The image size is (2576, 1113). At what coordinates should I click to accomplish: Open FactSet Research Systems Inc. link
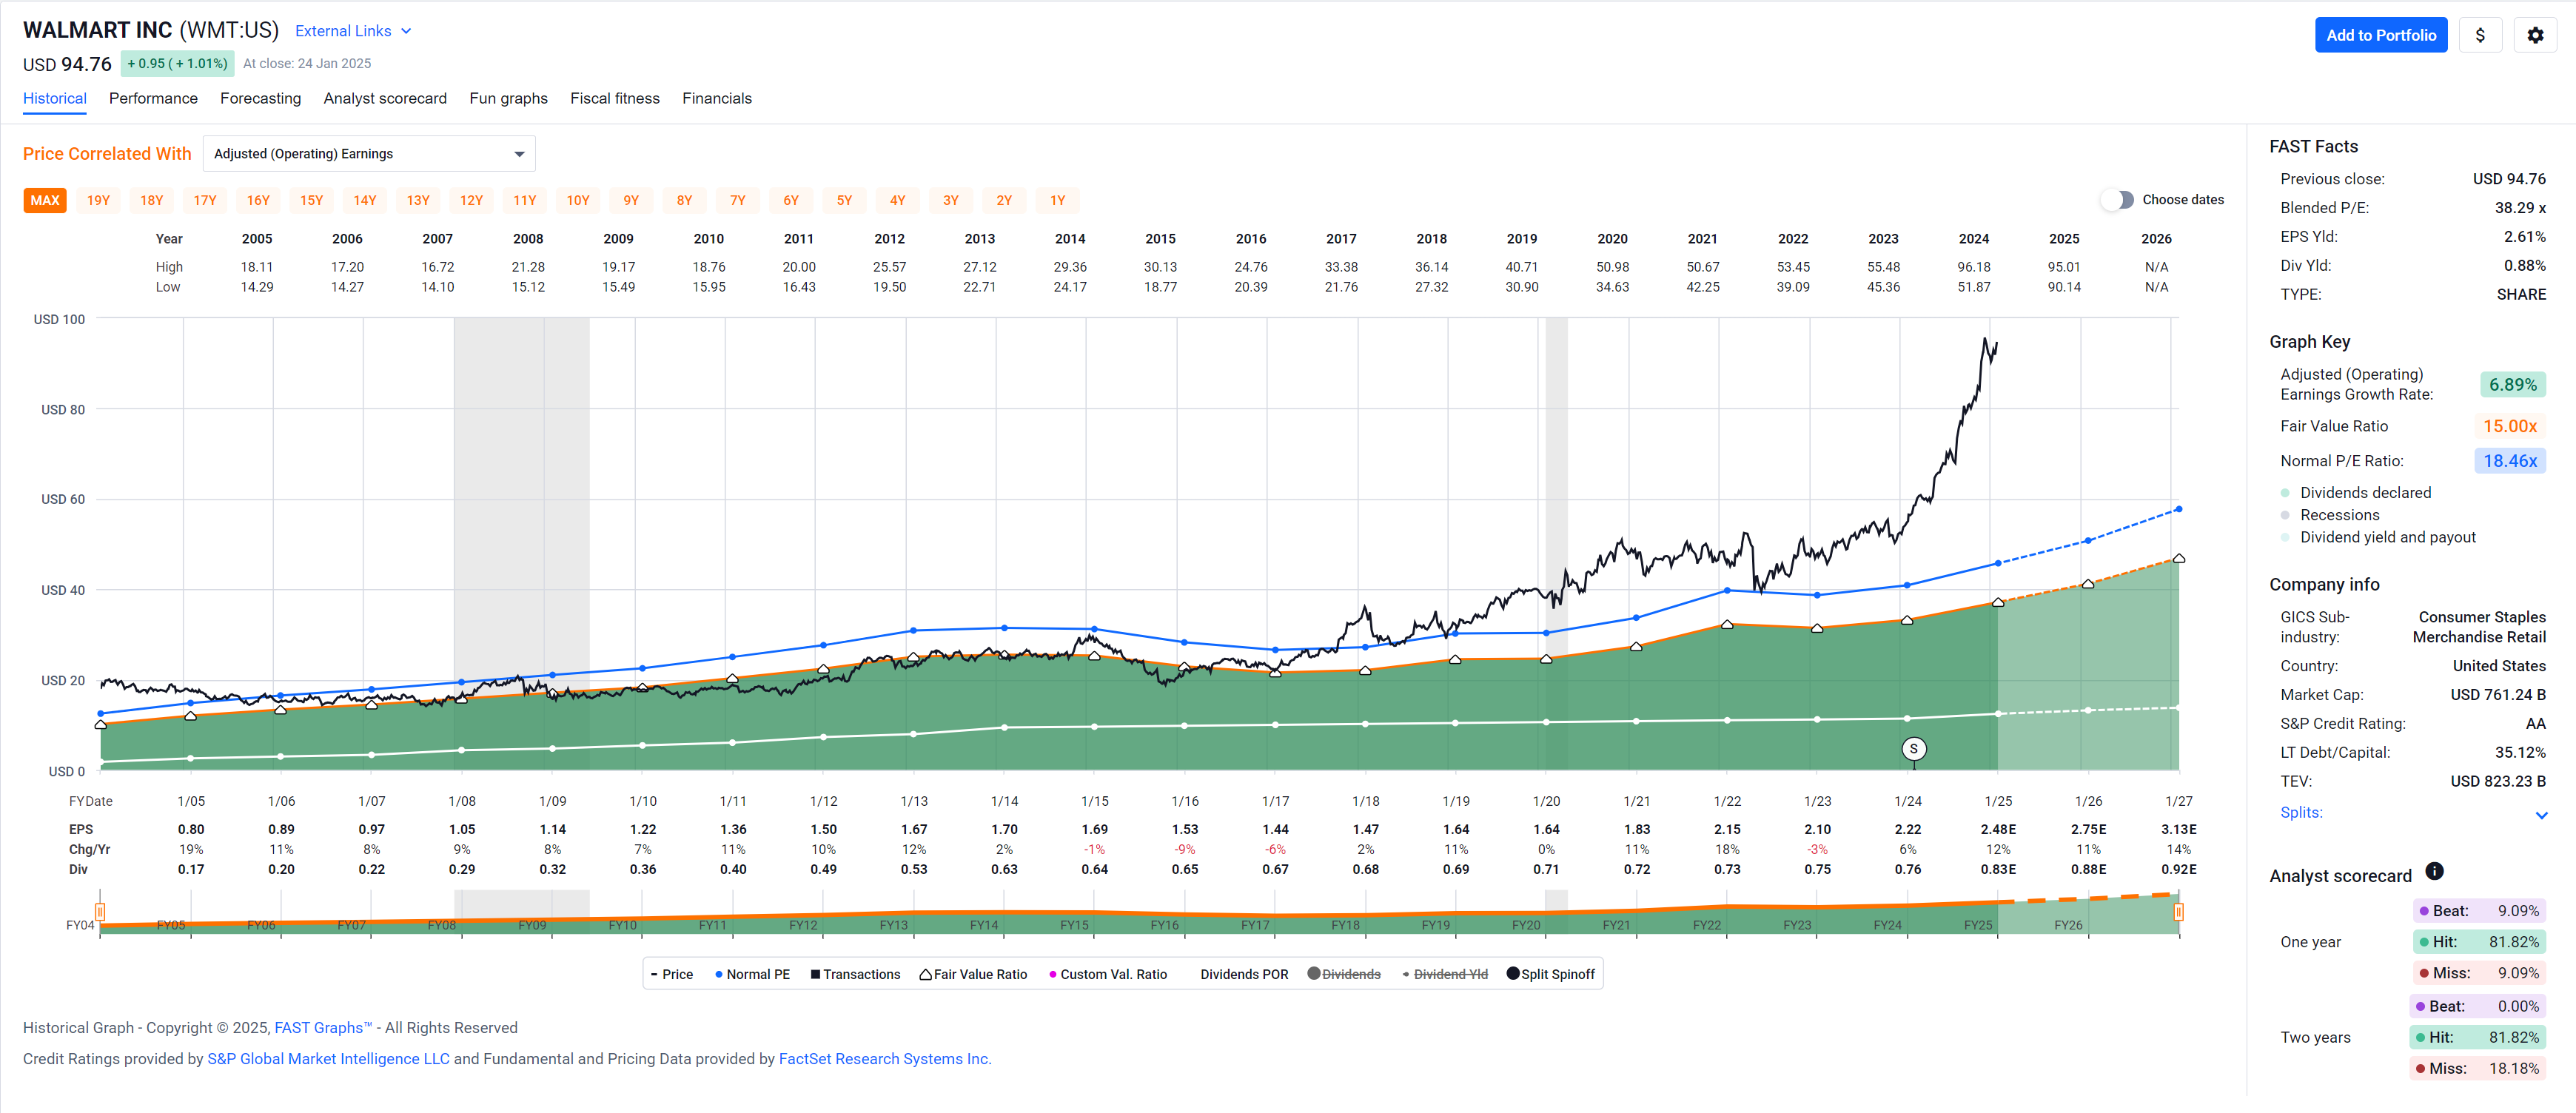885,1059
